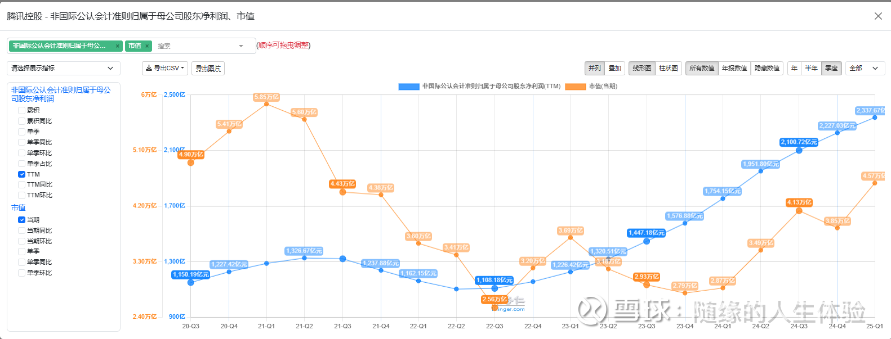
Task: Switch to 叠加 layout mode
Action: point(615,68)
